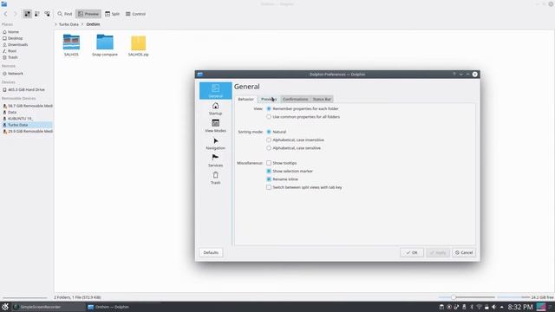Switch to the Confirmations tab
The height and width of the screenshot is (312, 555).
[295, 100]
